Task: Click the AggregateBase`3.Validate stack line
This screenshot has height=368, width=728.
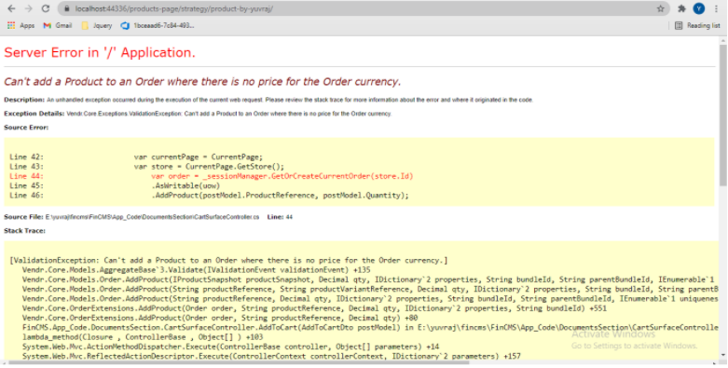Action: 197,270
